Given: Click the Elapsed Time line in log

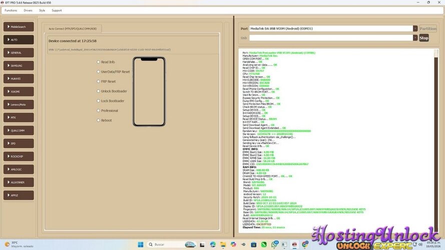Looking at the screenshot, I should click(x=264, y=227).
